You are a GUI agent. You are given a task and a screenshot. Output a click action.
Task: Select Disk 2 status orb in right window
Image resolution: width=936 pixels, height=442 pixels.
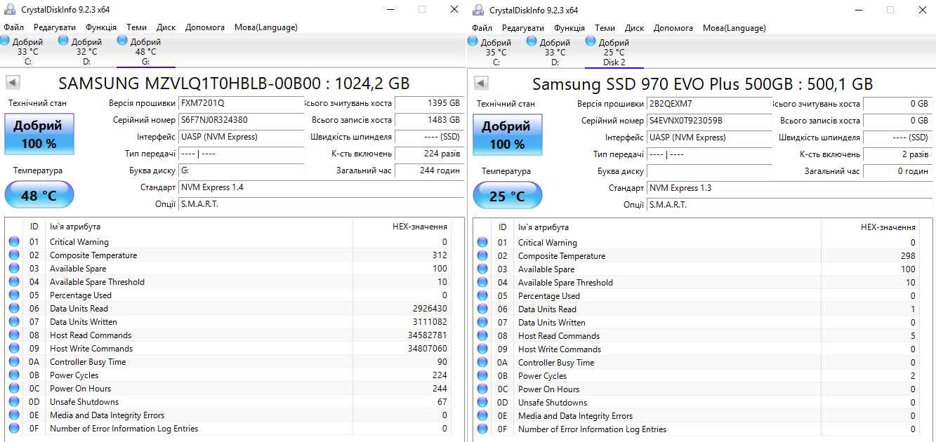click(591, 41)
